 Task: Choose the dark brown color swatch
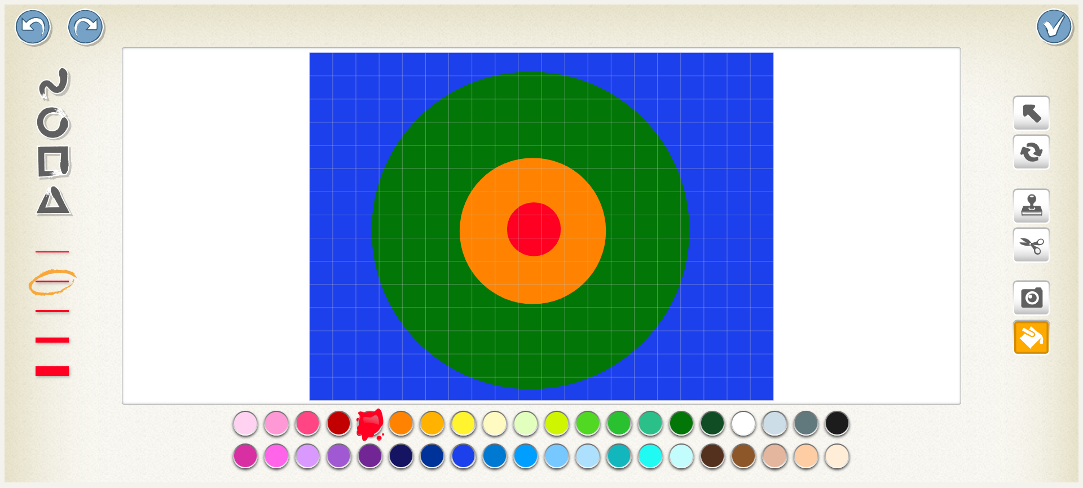pyautogui.click(x=712, y=456)
